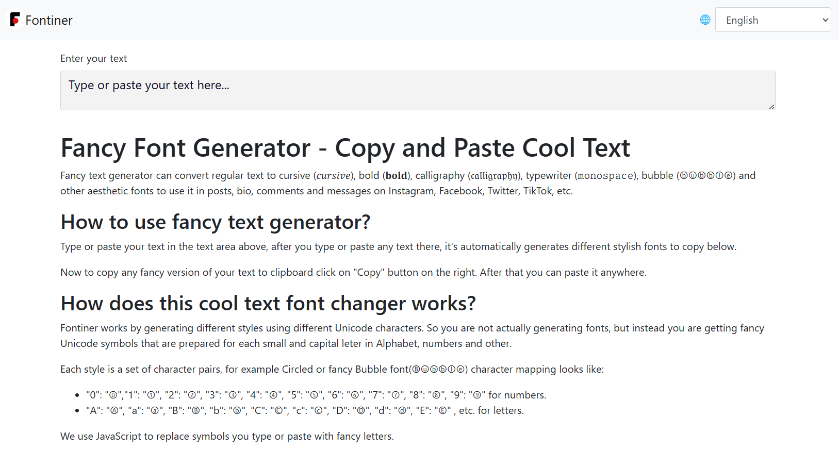Click the 'How does this cool text font changer works?' heading
839x450 pixels.
pyautogui.click(x=268, y=304)
